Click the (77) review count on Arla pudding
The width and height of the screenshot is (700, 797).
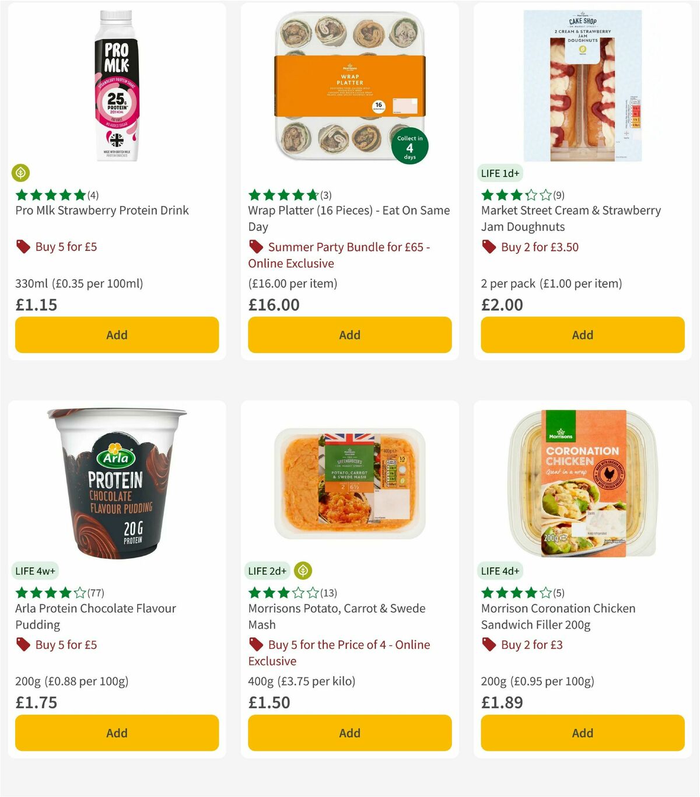pyautogui.click(x=94, y=592)
